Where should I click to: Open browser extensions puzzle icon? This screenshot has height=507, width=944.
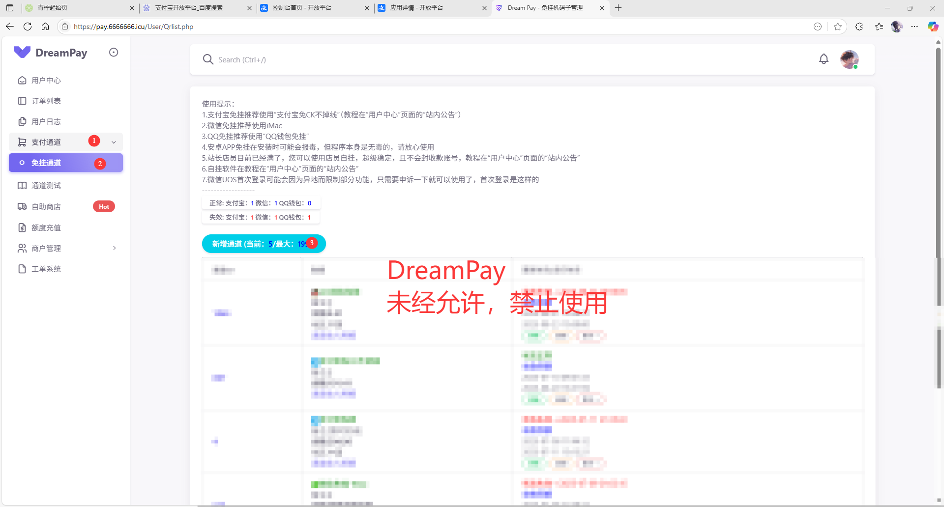click(x=859, y=27)
